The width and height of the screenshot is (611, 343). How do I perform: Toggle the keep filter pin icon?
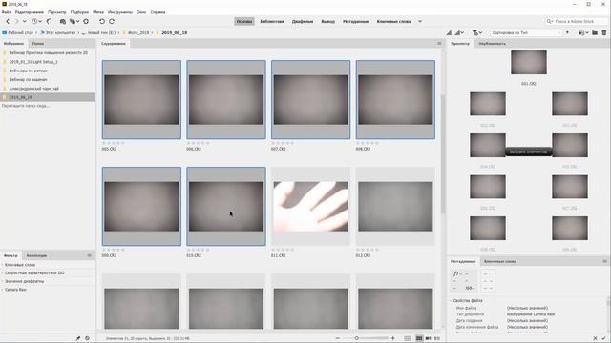[x=78, y=338]
